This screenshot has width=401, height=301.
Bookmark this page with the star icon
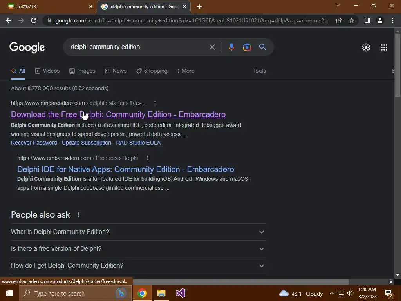point(352,20)
